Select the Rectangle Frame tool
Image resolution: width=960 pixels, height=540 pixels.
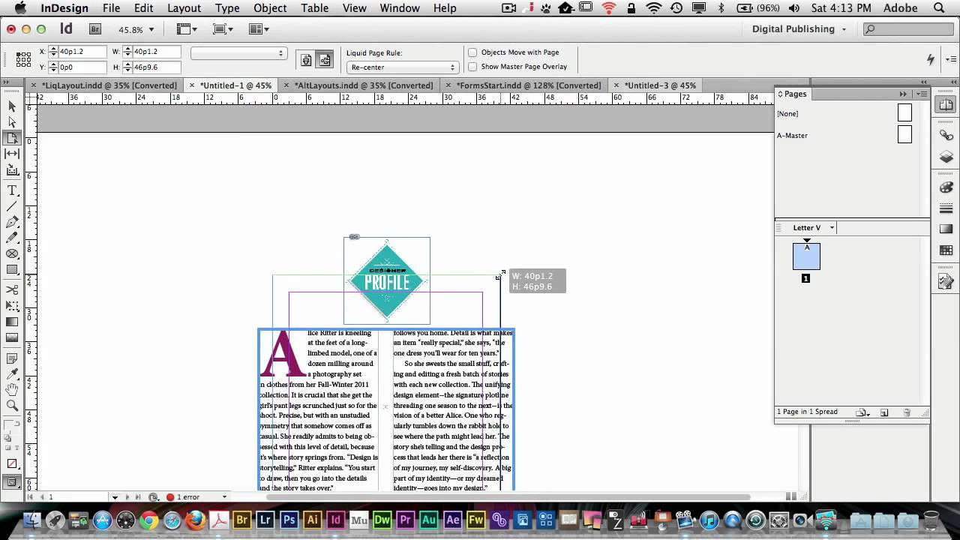click(x=12, y=253)
